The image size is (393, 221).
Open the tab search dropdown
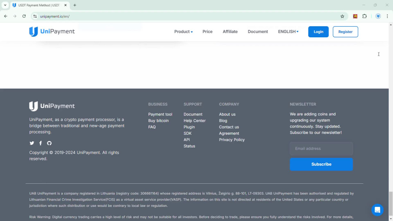tap(5, 5)
